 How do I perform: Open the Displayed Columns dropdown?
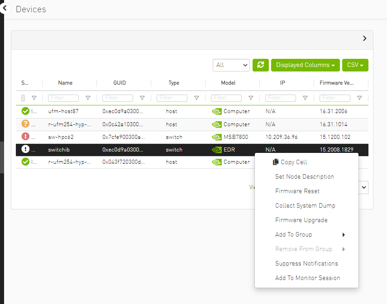pos(305,65)
